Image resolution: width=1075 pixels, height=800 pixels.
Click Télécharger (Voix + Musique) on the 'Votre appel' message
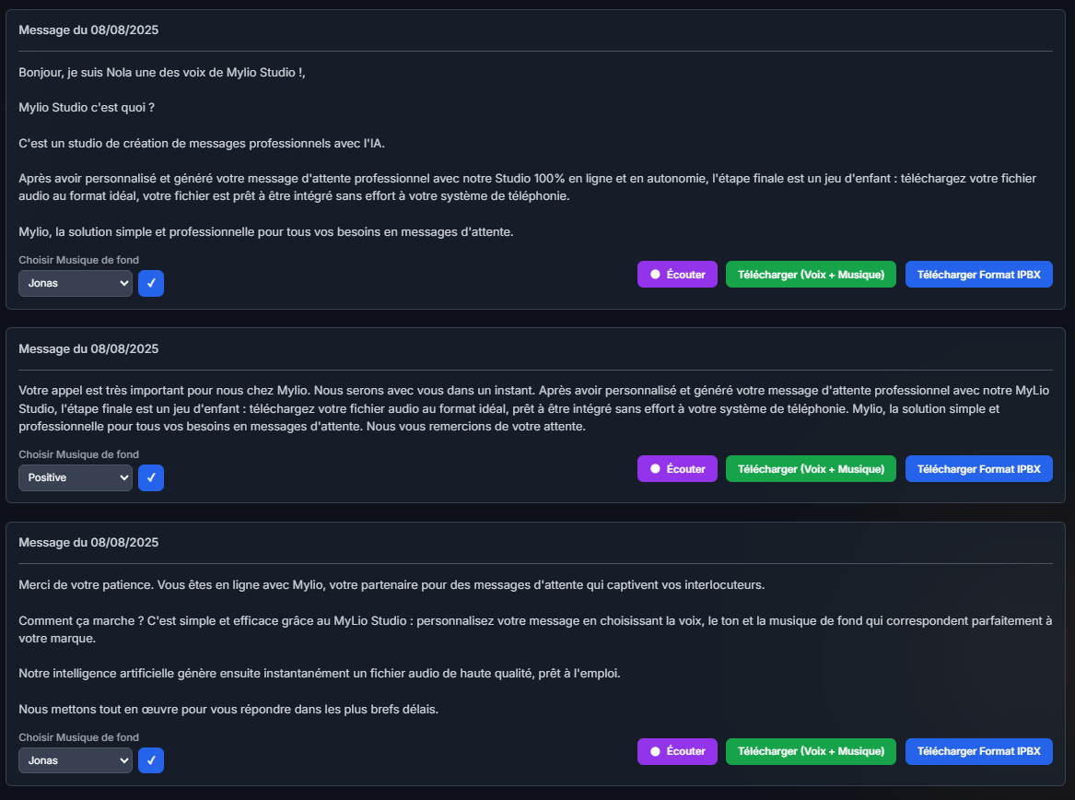pos(811,469)
